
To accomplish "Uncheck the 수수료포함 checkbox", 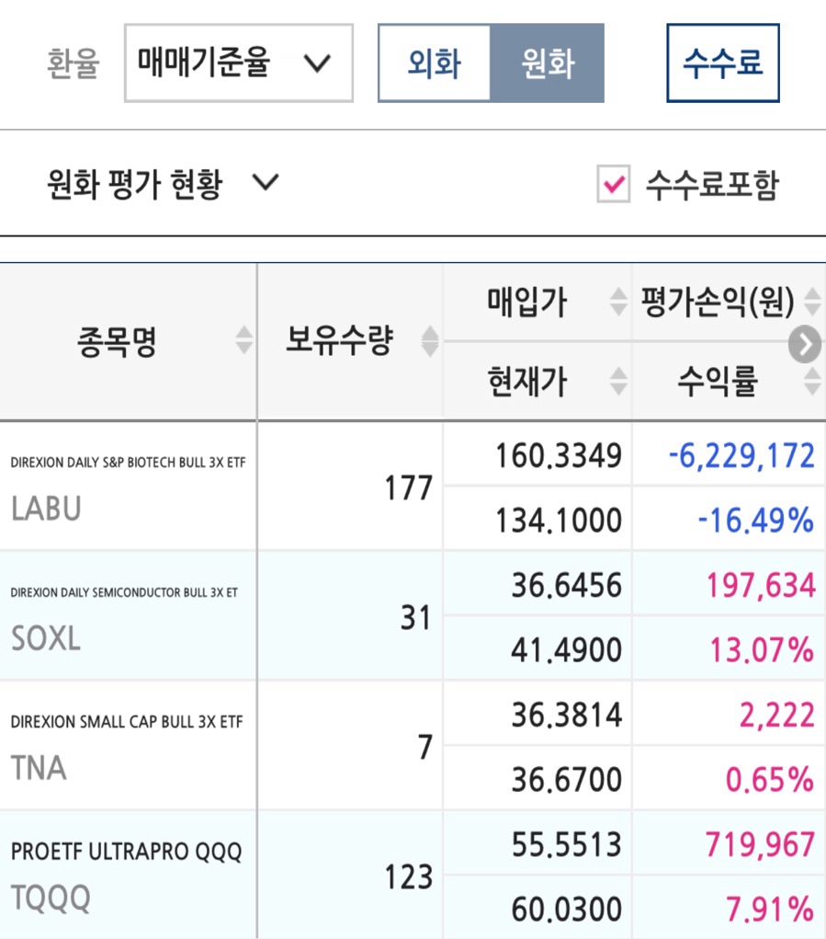I will [613, 184].
